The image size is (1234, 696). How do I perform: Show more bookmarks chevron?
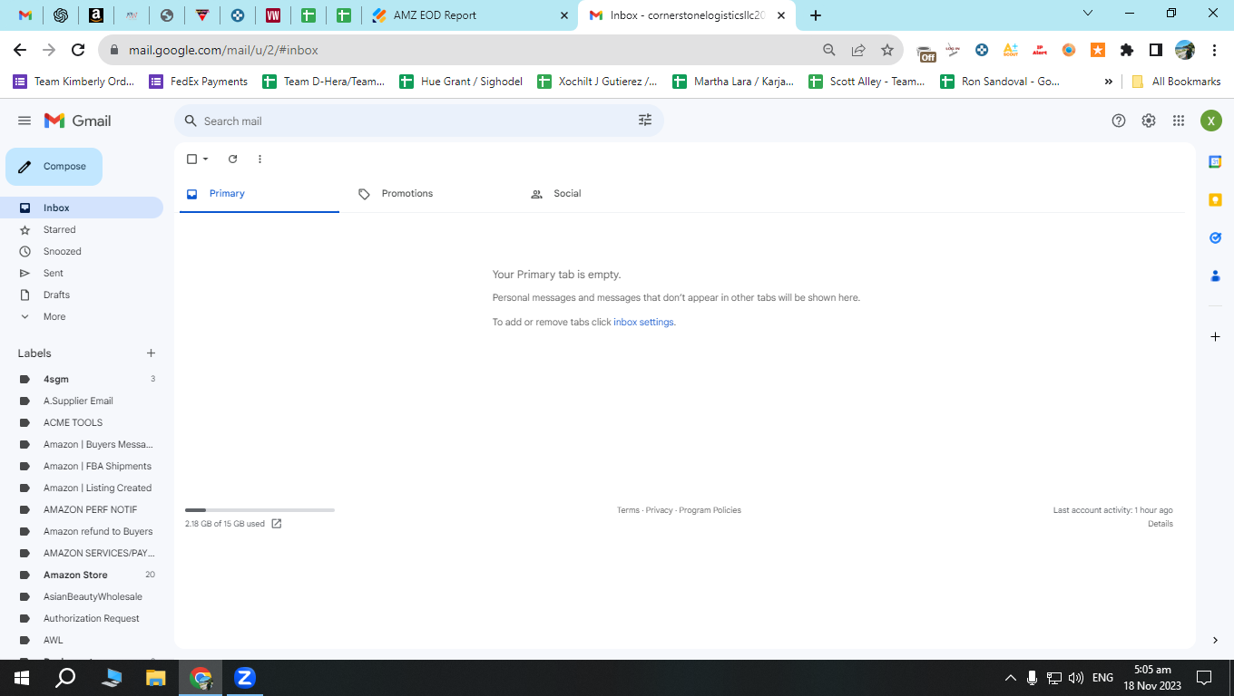(1108, 82)
